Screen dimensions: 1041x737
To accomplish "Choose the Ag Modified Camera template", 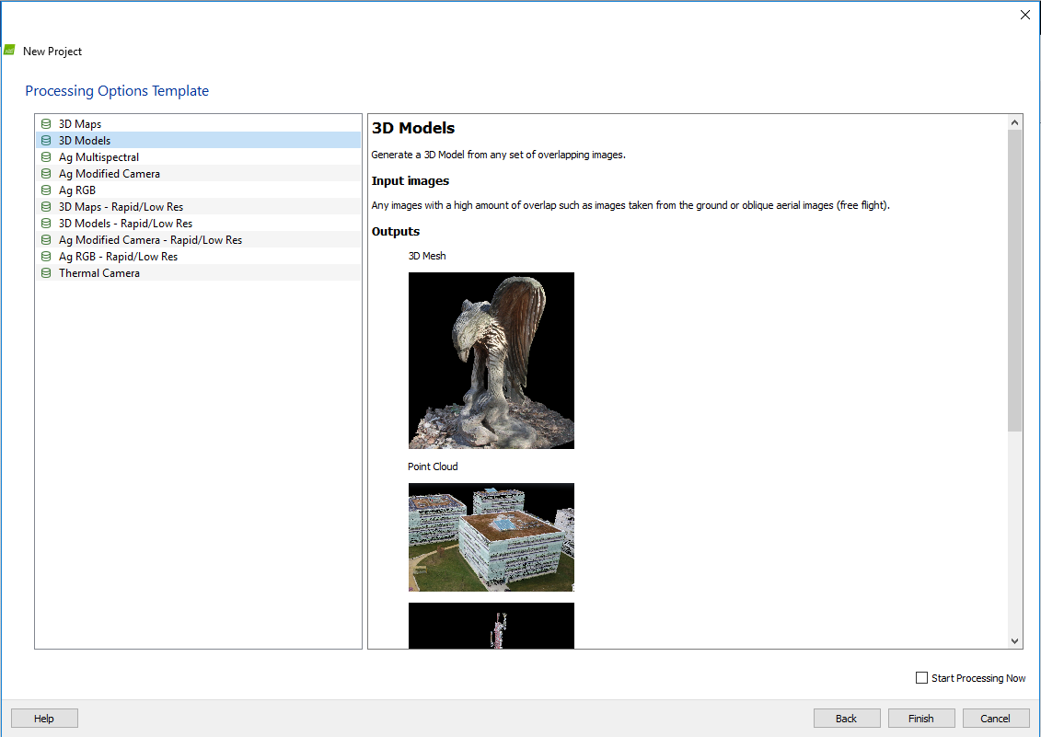I will point(198,173).
